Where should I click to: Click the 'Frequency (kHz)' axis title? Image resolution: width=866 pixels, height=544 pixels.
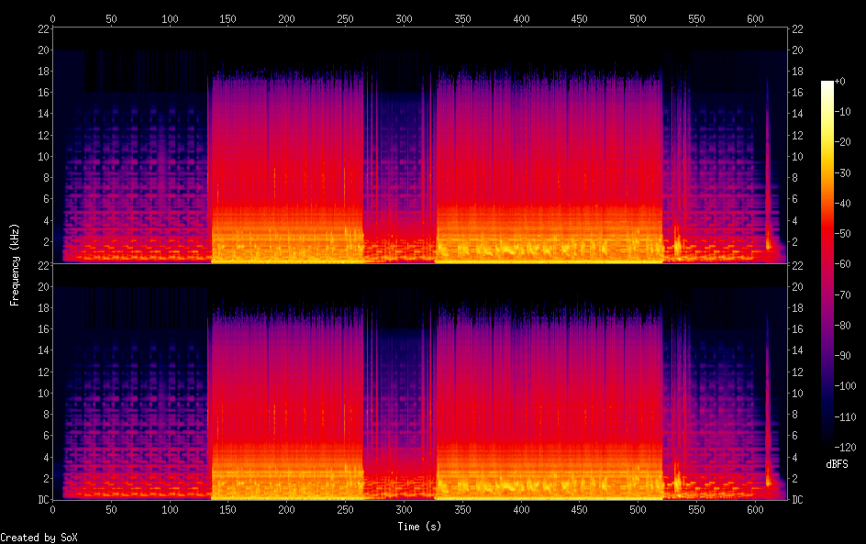pos(15,264)
